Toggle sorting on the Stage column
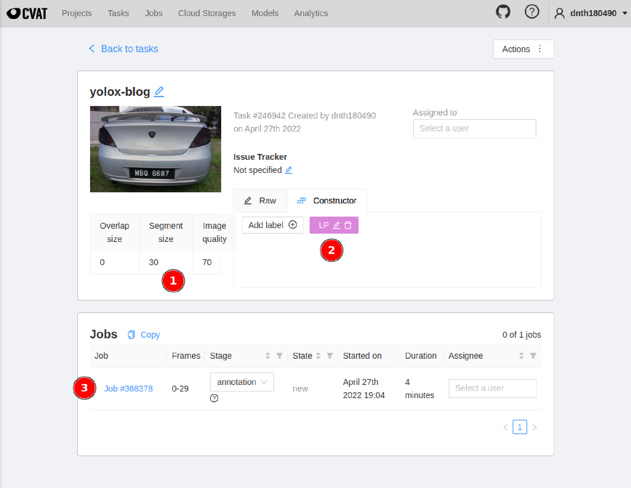The height and width of the screenshot is (488, 631). click(267, 355)
